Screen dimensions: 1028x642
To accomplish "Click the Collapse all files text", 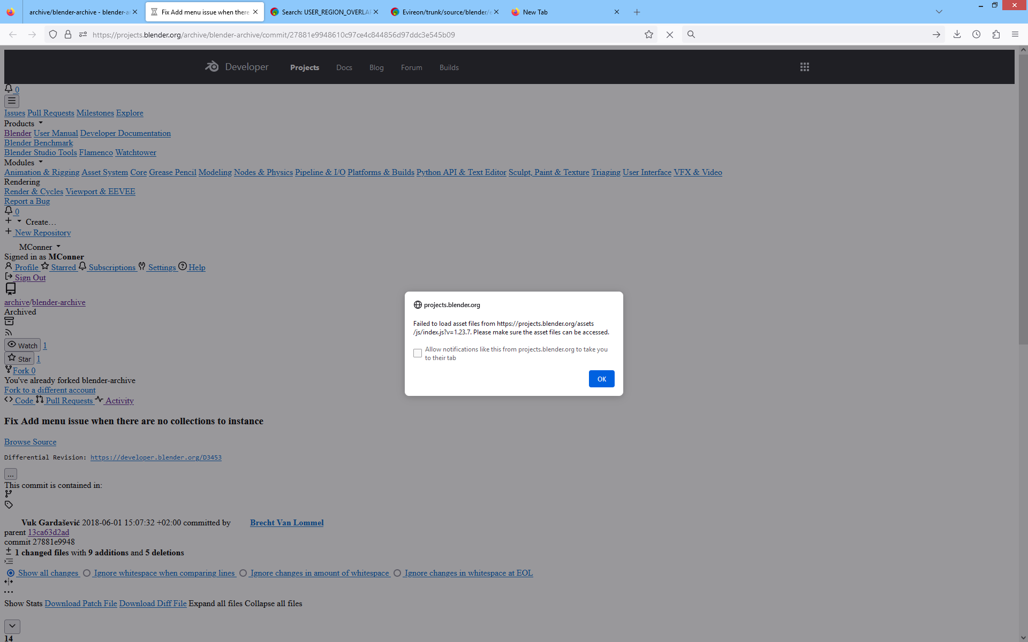I will coord(273,603).
